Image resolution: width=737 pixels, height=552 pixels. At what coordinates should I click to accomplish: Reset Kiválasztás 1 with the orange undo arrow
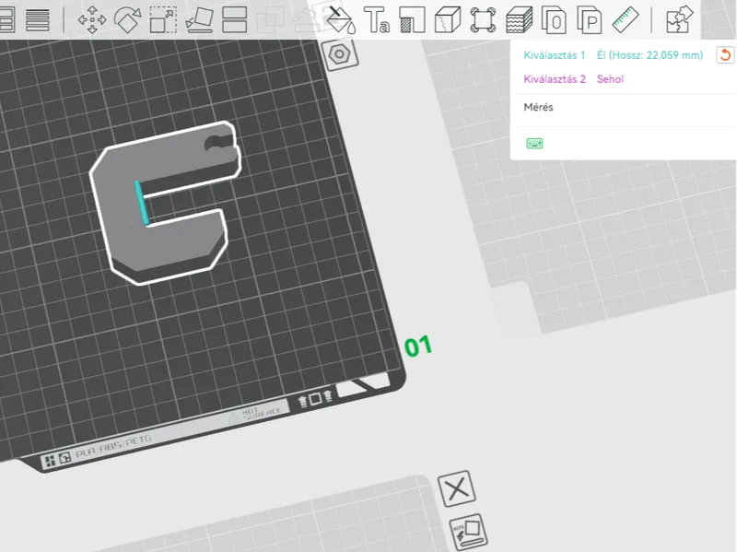coord(725,55)
